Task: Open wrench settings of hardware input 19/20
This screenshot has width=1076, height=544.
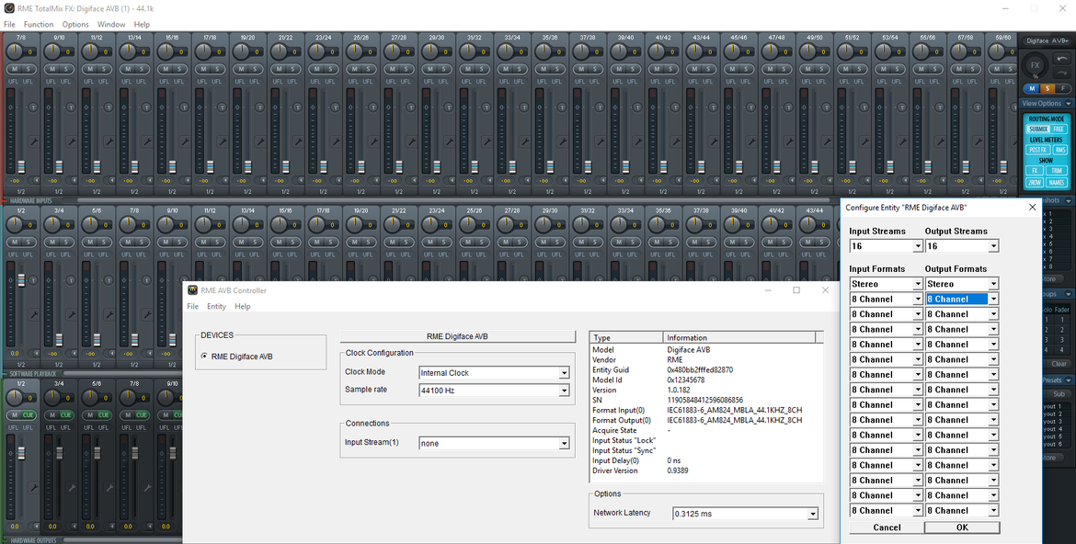Action: point(260,142)
